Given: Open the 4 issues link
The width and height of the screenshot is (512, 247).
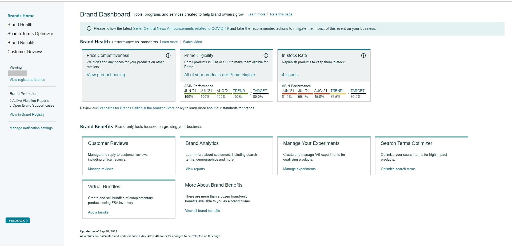Looking at the screenshot, I should 290,75.
